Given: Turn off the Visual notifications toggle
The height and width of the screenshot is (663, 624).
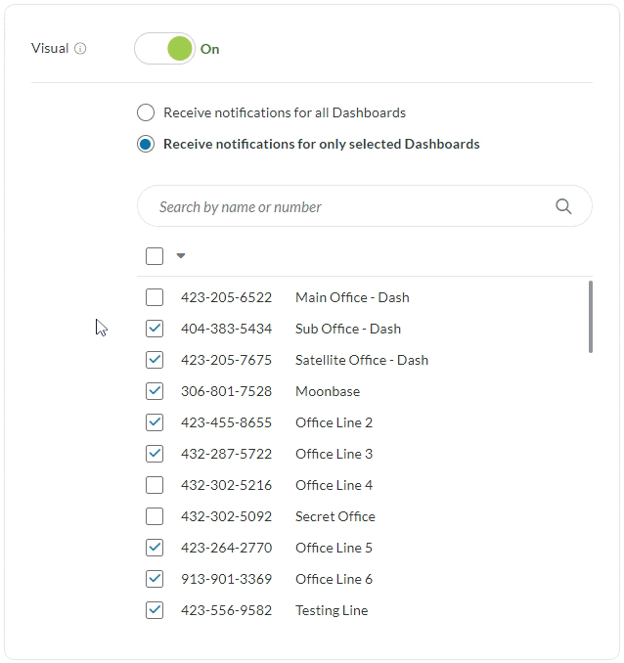Looking at the screenshot, I should point(164,48).
